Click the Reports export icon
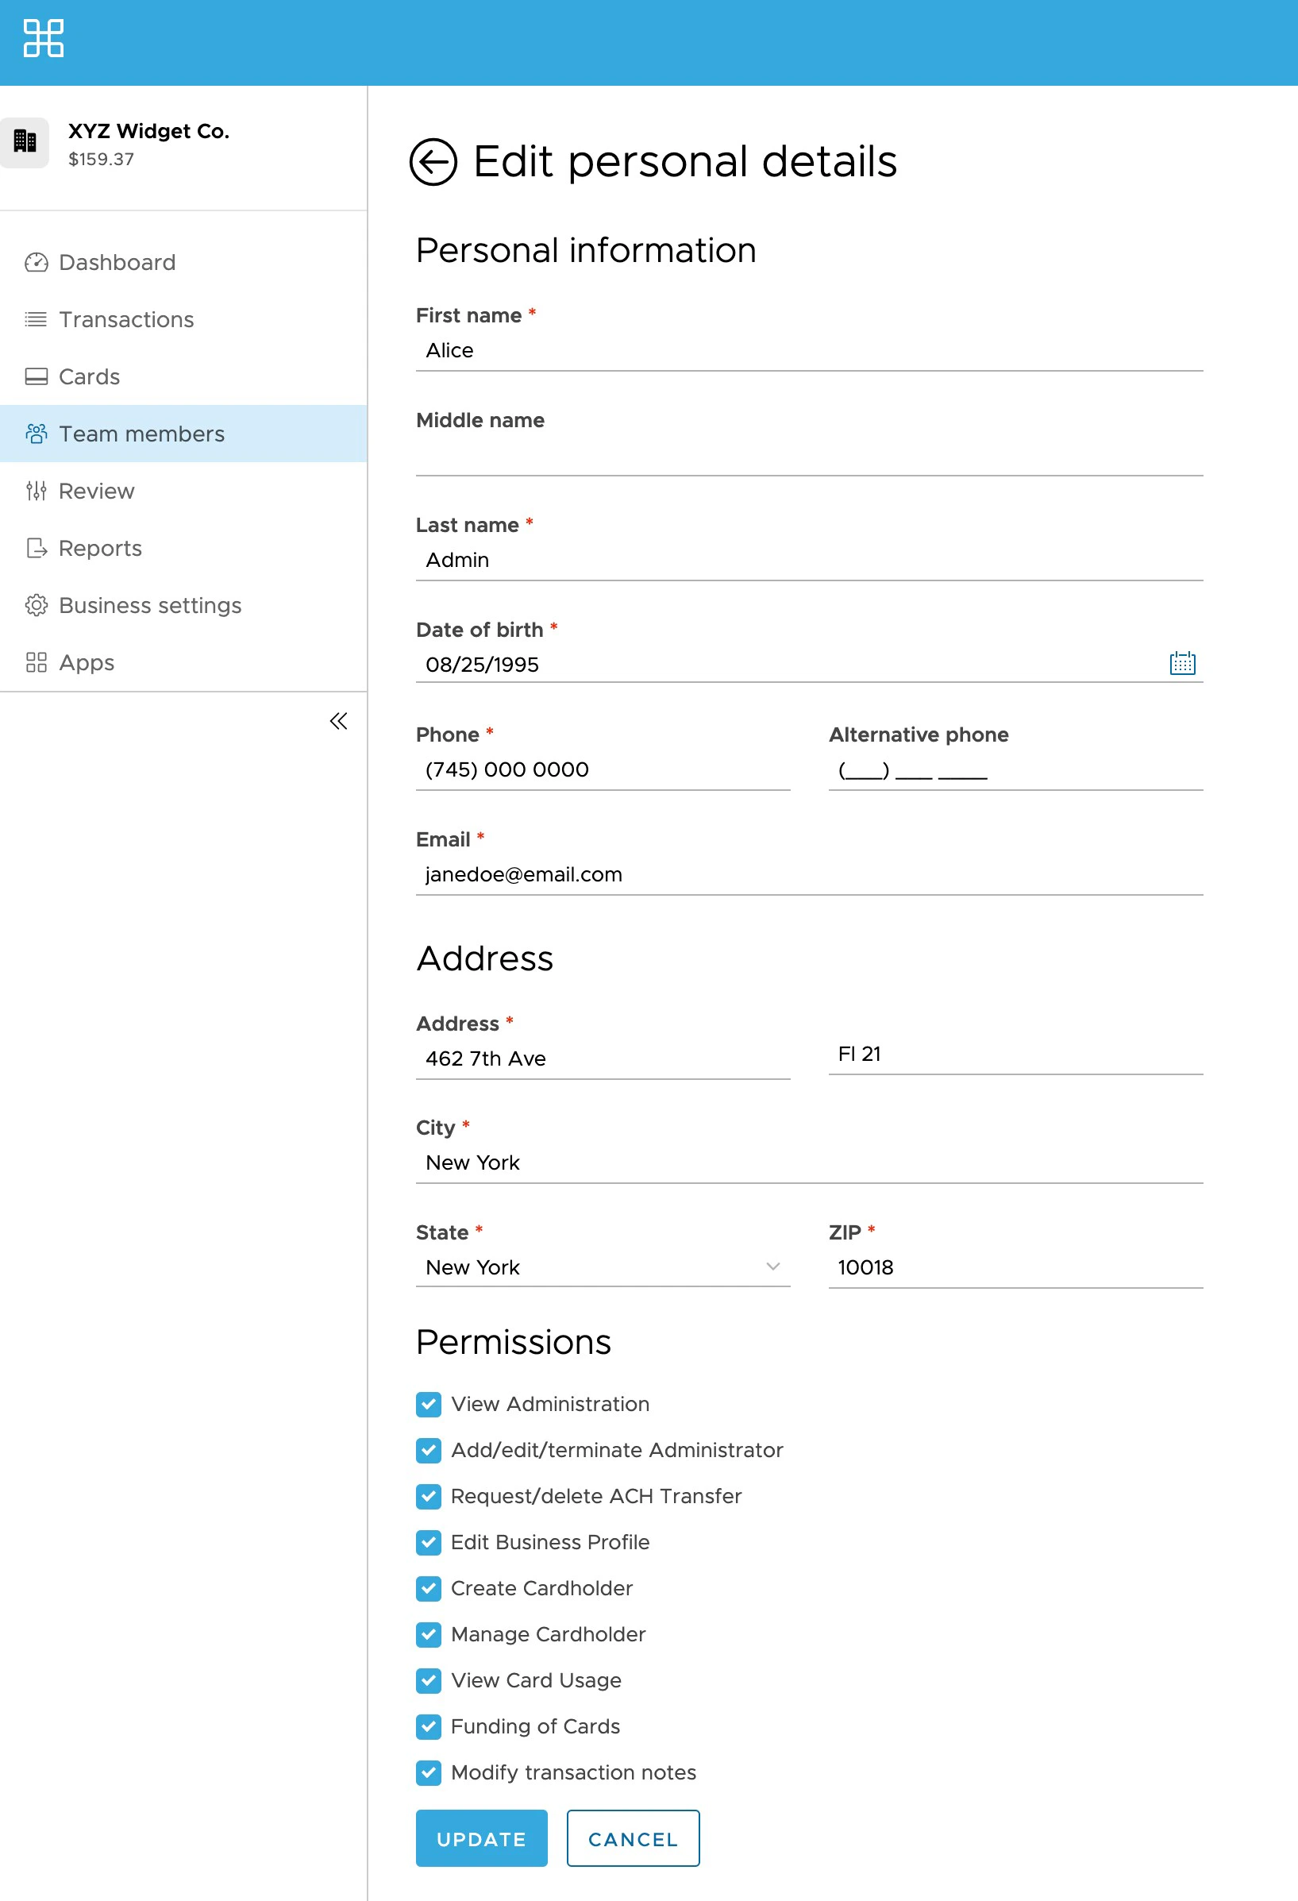Image resolution: width=1298 pixels, height=1901 pixels. 36,548
